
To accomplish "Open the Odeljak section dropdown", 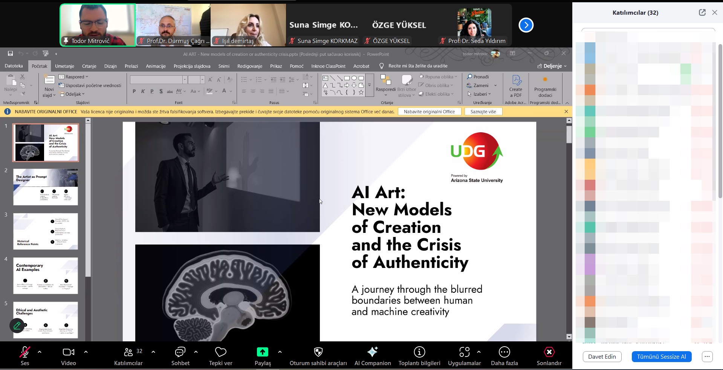I will 72,94.
